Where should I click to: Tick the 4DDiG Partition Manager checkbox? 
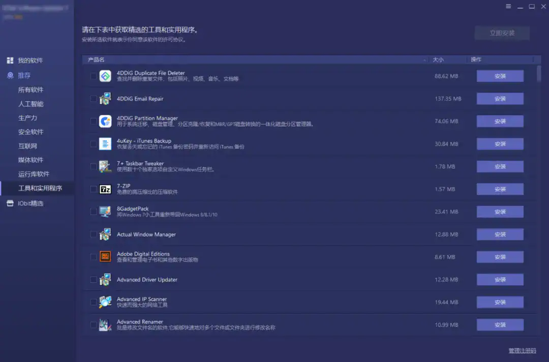tap(93, 121)
